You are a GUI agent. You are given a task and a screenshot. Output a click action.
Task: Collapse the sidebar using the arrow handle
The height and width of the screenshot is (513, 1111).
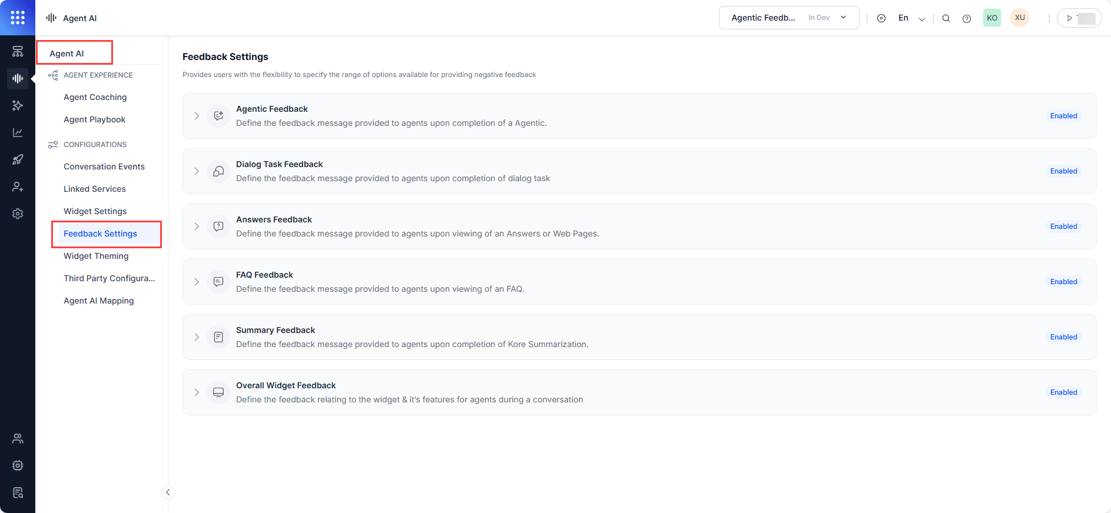coord(168,492)
